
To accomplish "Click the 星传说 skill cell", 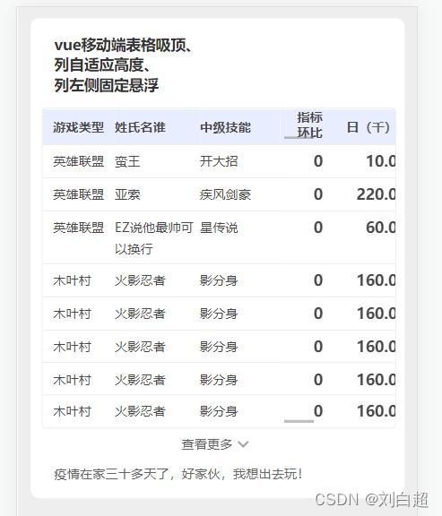I will pos(219,228).
